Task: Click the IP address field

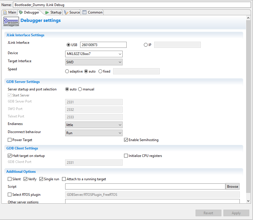Action: pyautogui.click(x=177, y=45)
